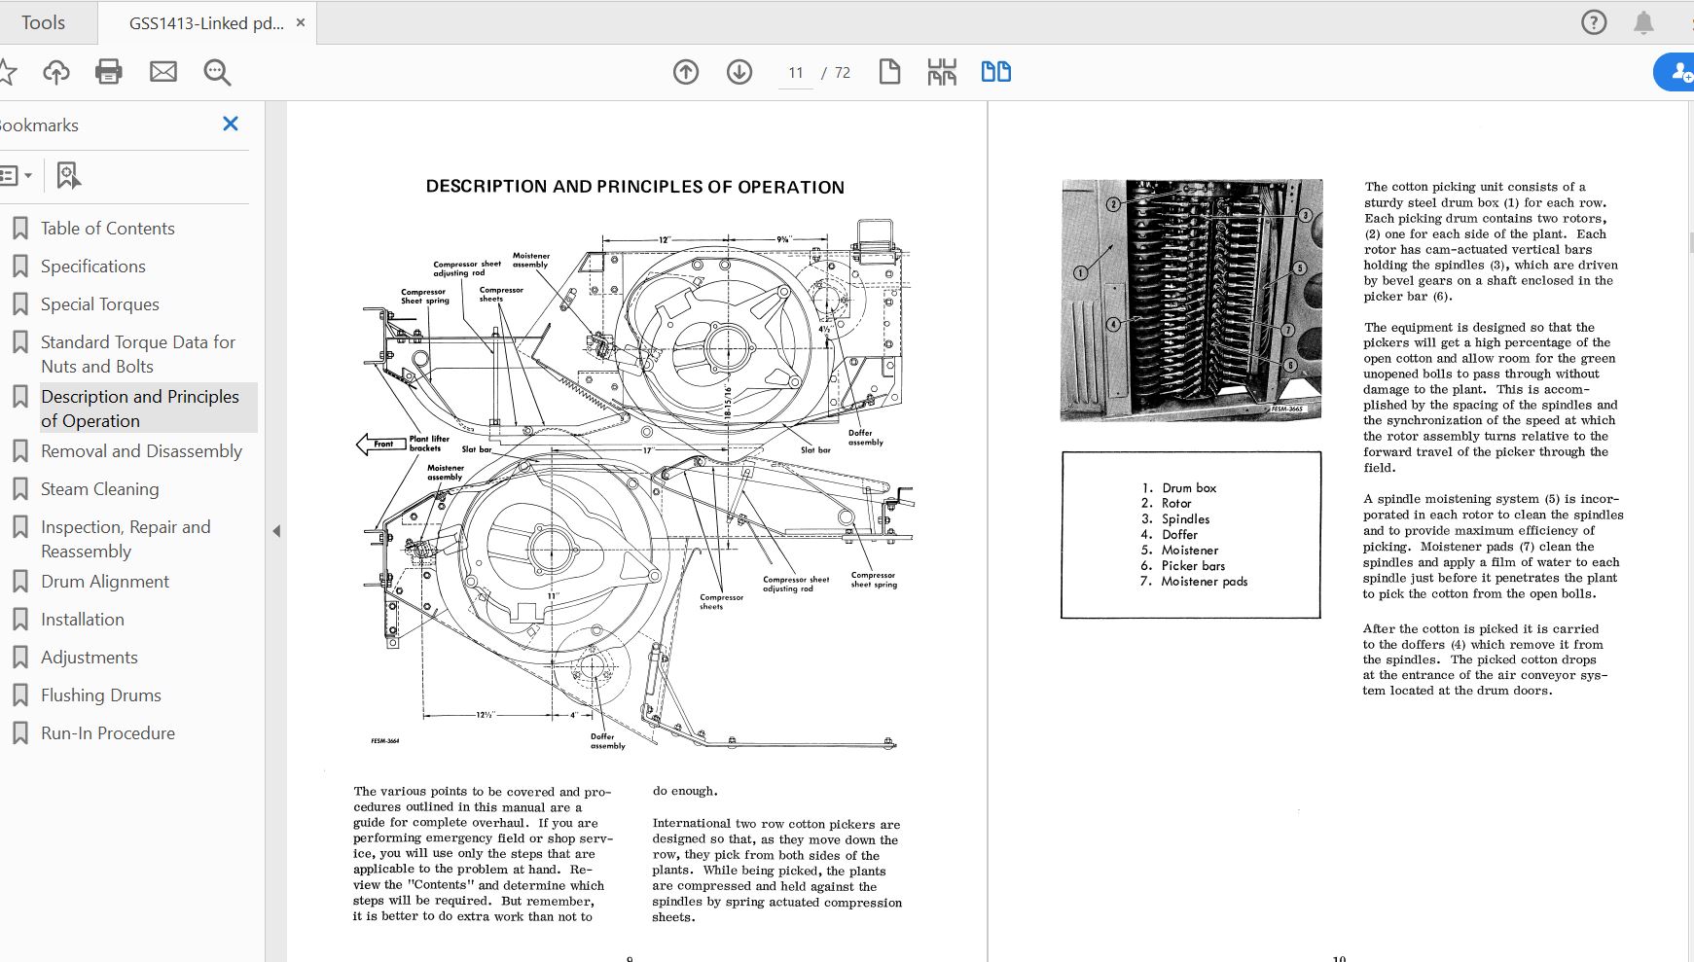Viewport: 1694px width, 962px height.
Task: Click the Description and Principles of Operation heading
Action: (635, 187)
